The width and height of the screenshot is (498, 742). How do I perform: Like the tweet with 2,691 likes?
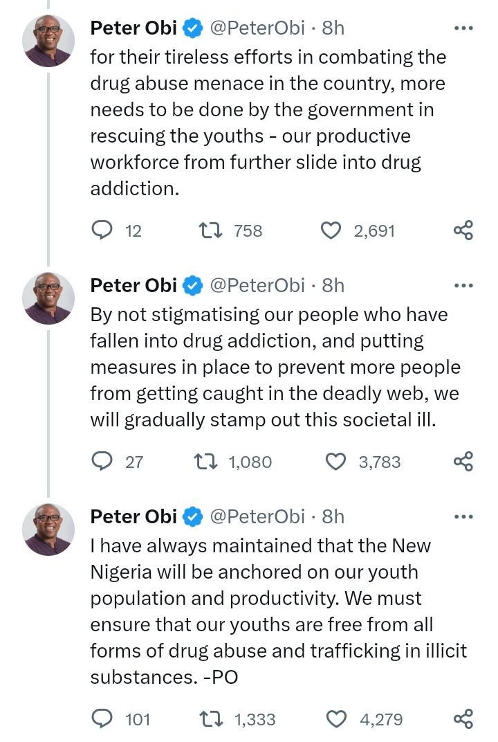pyautogui.click(x=331, y=230)
